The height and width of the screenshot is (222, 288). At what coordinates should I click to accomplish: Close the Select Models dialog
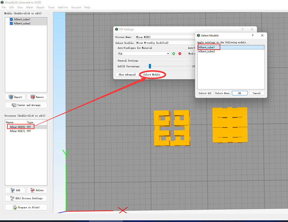pos(262,35)
